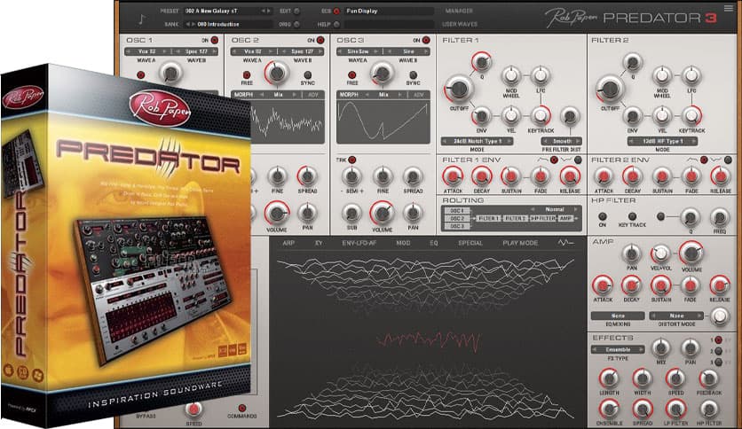Open the hamburger menu at top right
This screenshot has width=742, height=429.
pyautogui.click(x=729, y=8)
